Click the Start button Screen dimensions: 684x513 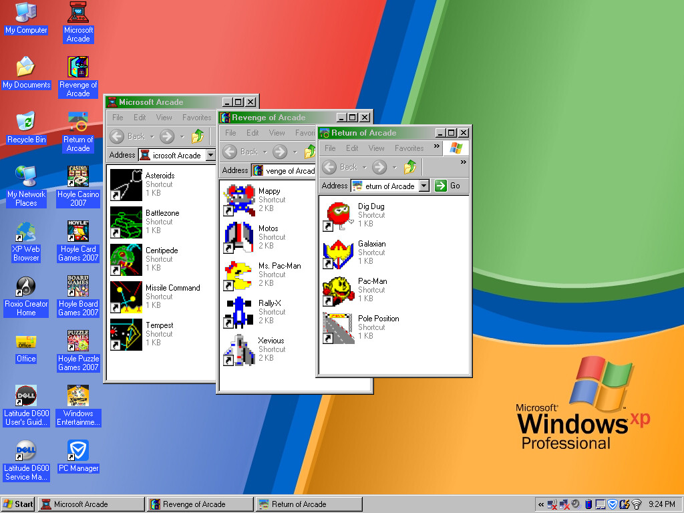pos(18,504)
